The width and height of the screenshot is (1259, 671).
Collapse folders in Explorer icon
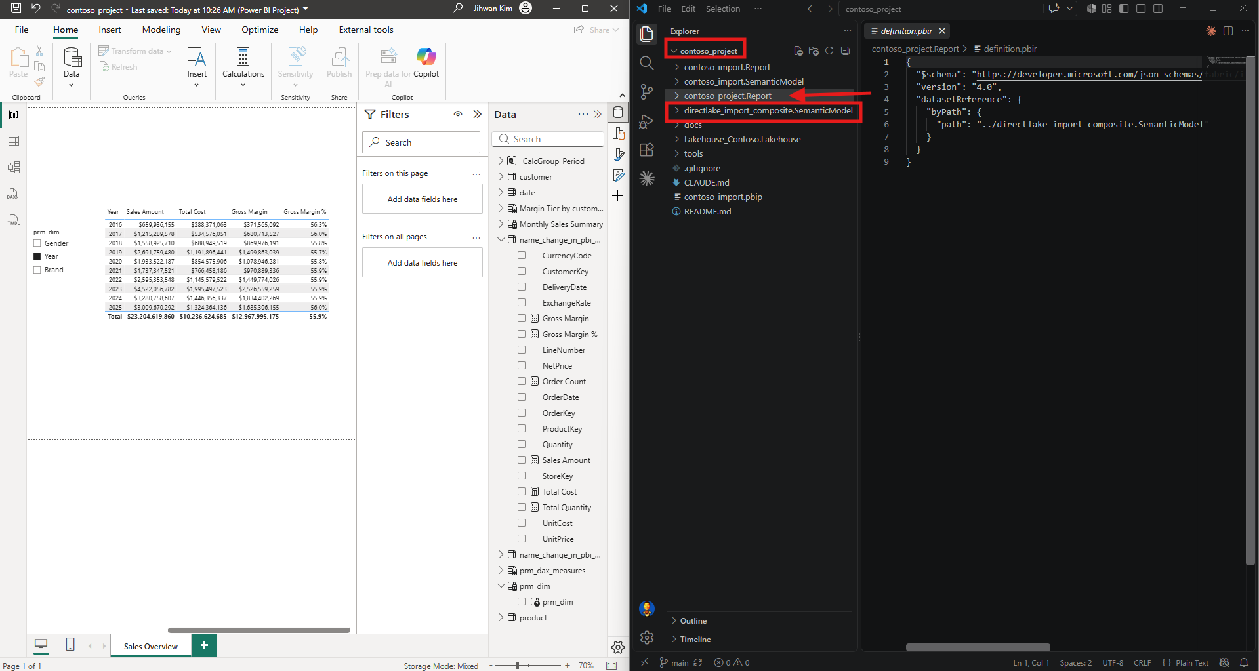(845, 51)
